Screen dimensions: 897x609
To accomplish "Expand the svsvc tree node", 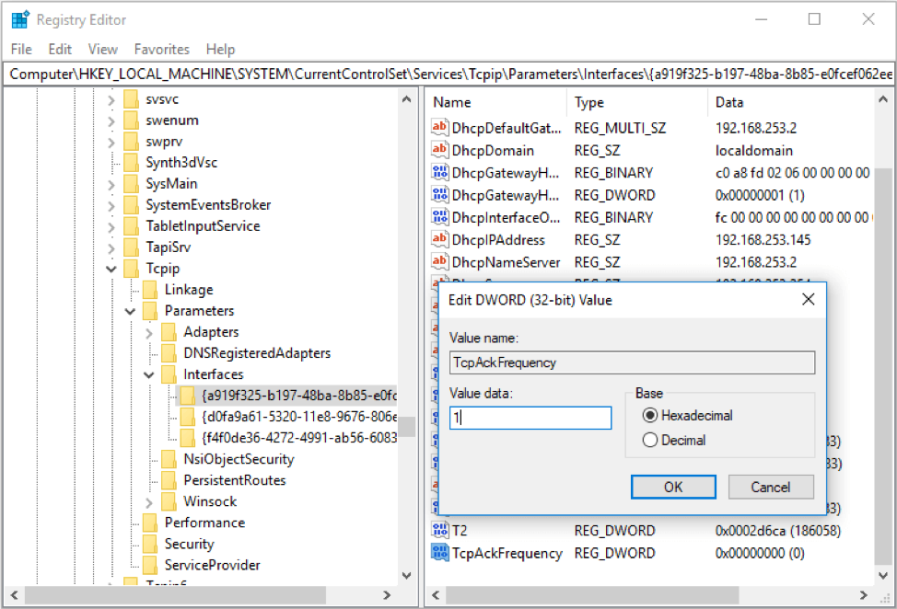I will point(111,100).
